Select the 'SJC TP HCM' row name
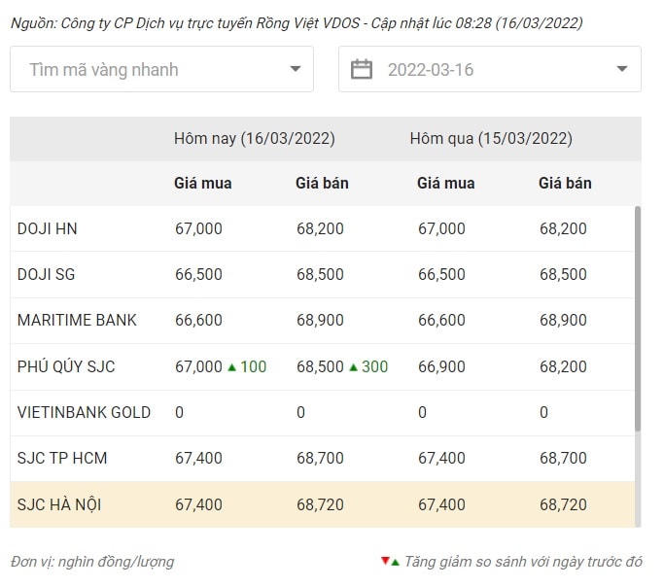This screenshot has height=588, width=664. tap(62, 458)
